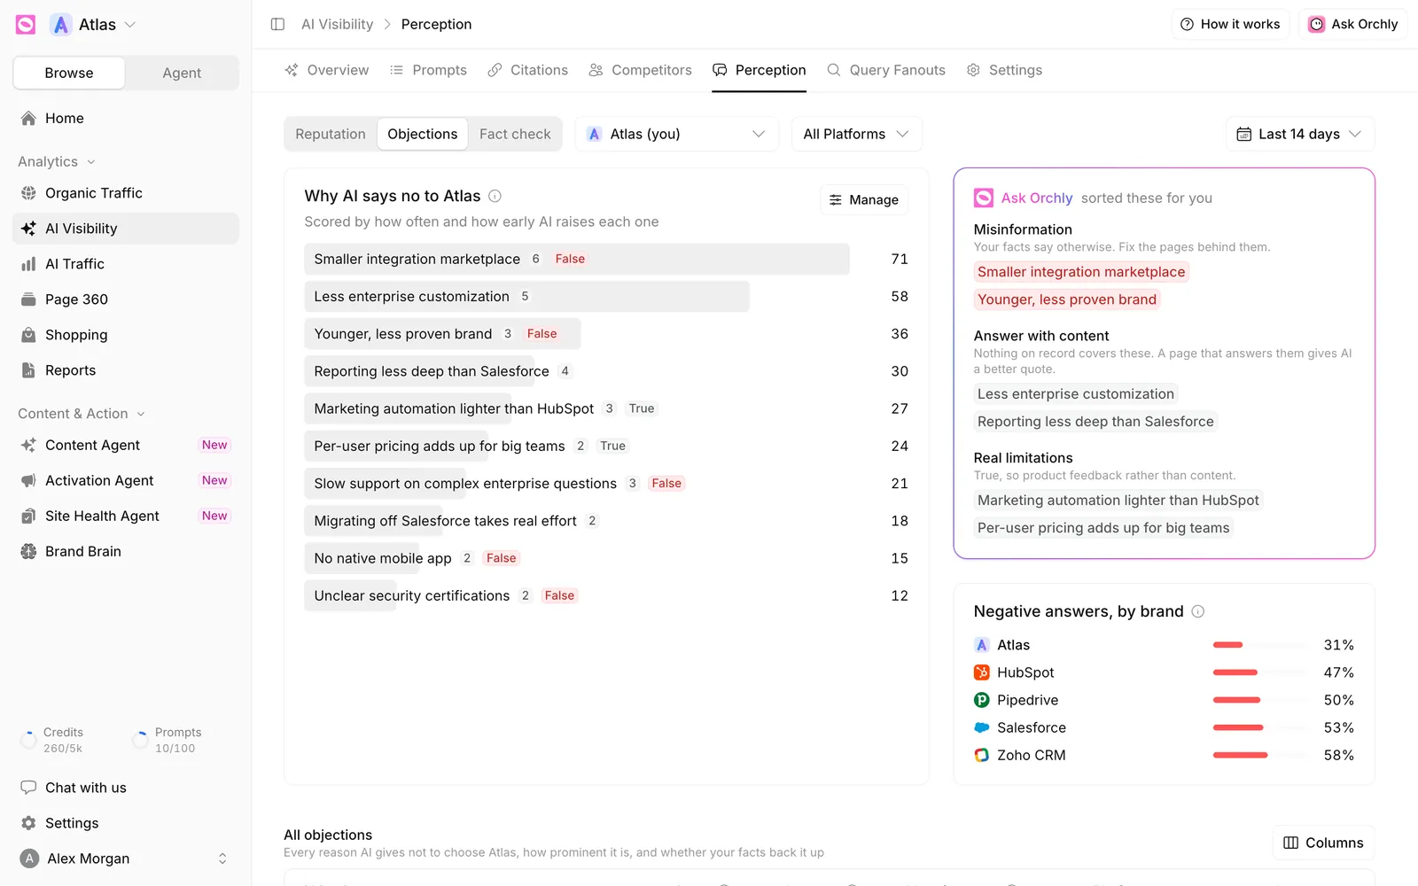Screen dimensions: 1418x886
Task: Click the Reports document icon
Action: (28, 370)
